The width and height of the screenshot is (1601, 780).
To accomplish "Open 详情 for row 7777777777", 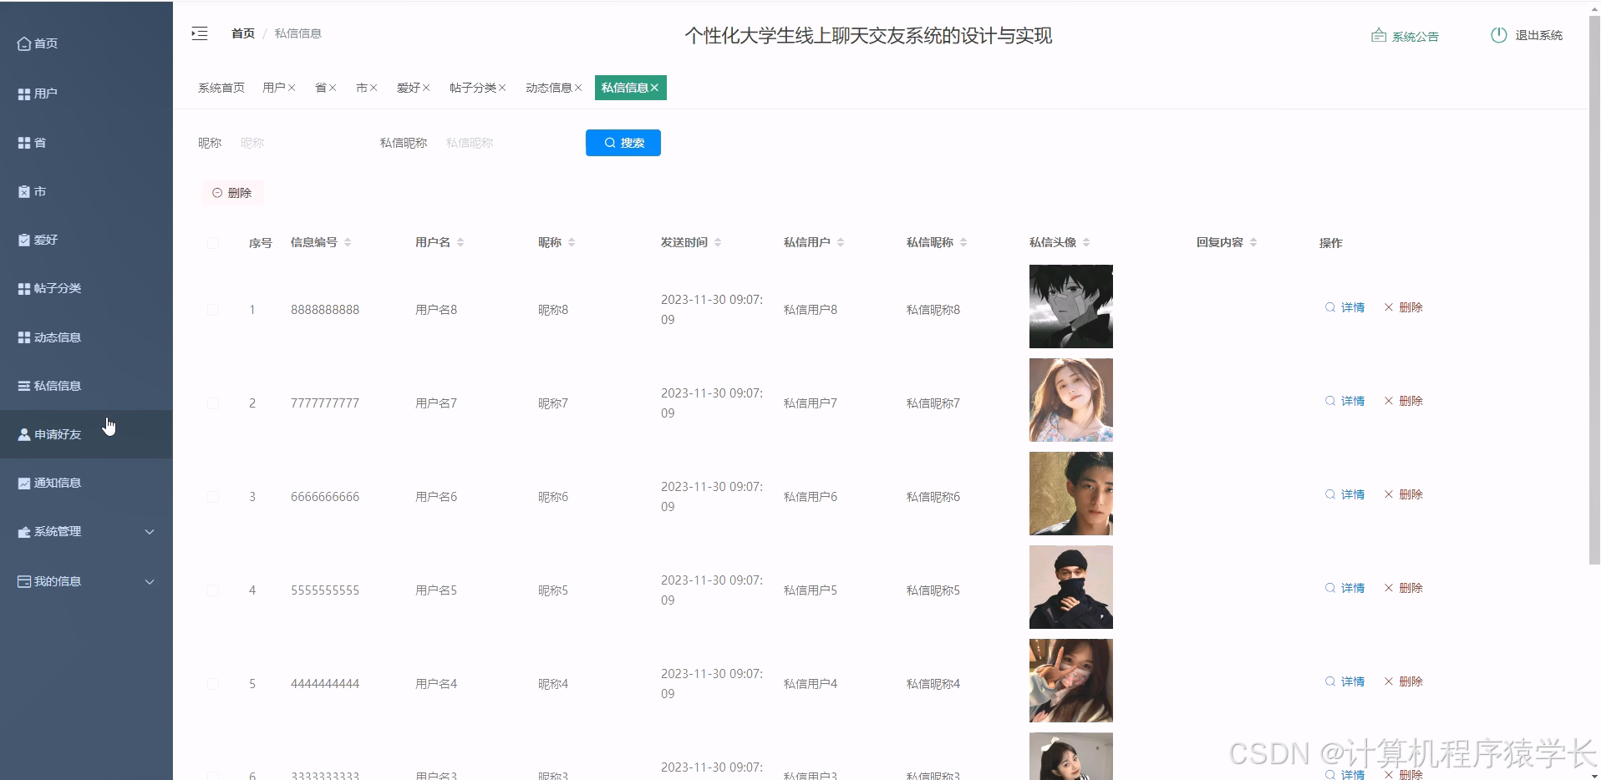I will (1344, 401).
